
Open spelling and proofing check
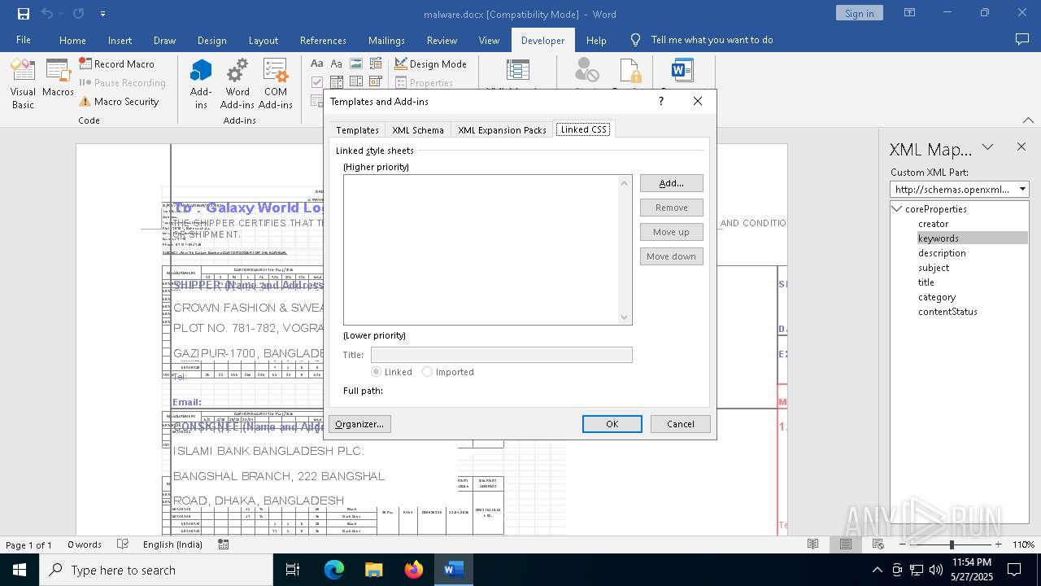pyautogui.click(x=123, y=544)
